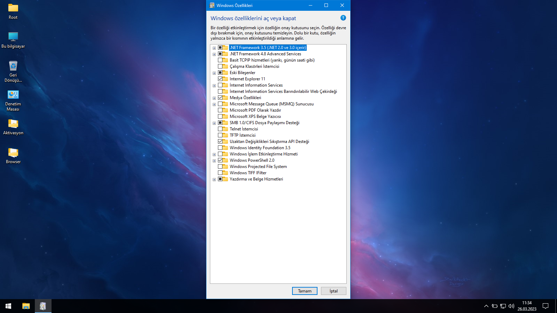557x313 pixels.
Task: Uncheck the Internet Explorer 11 checkbox
Action: click(220, 79)
